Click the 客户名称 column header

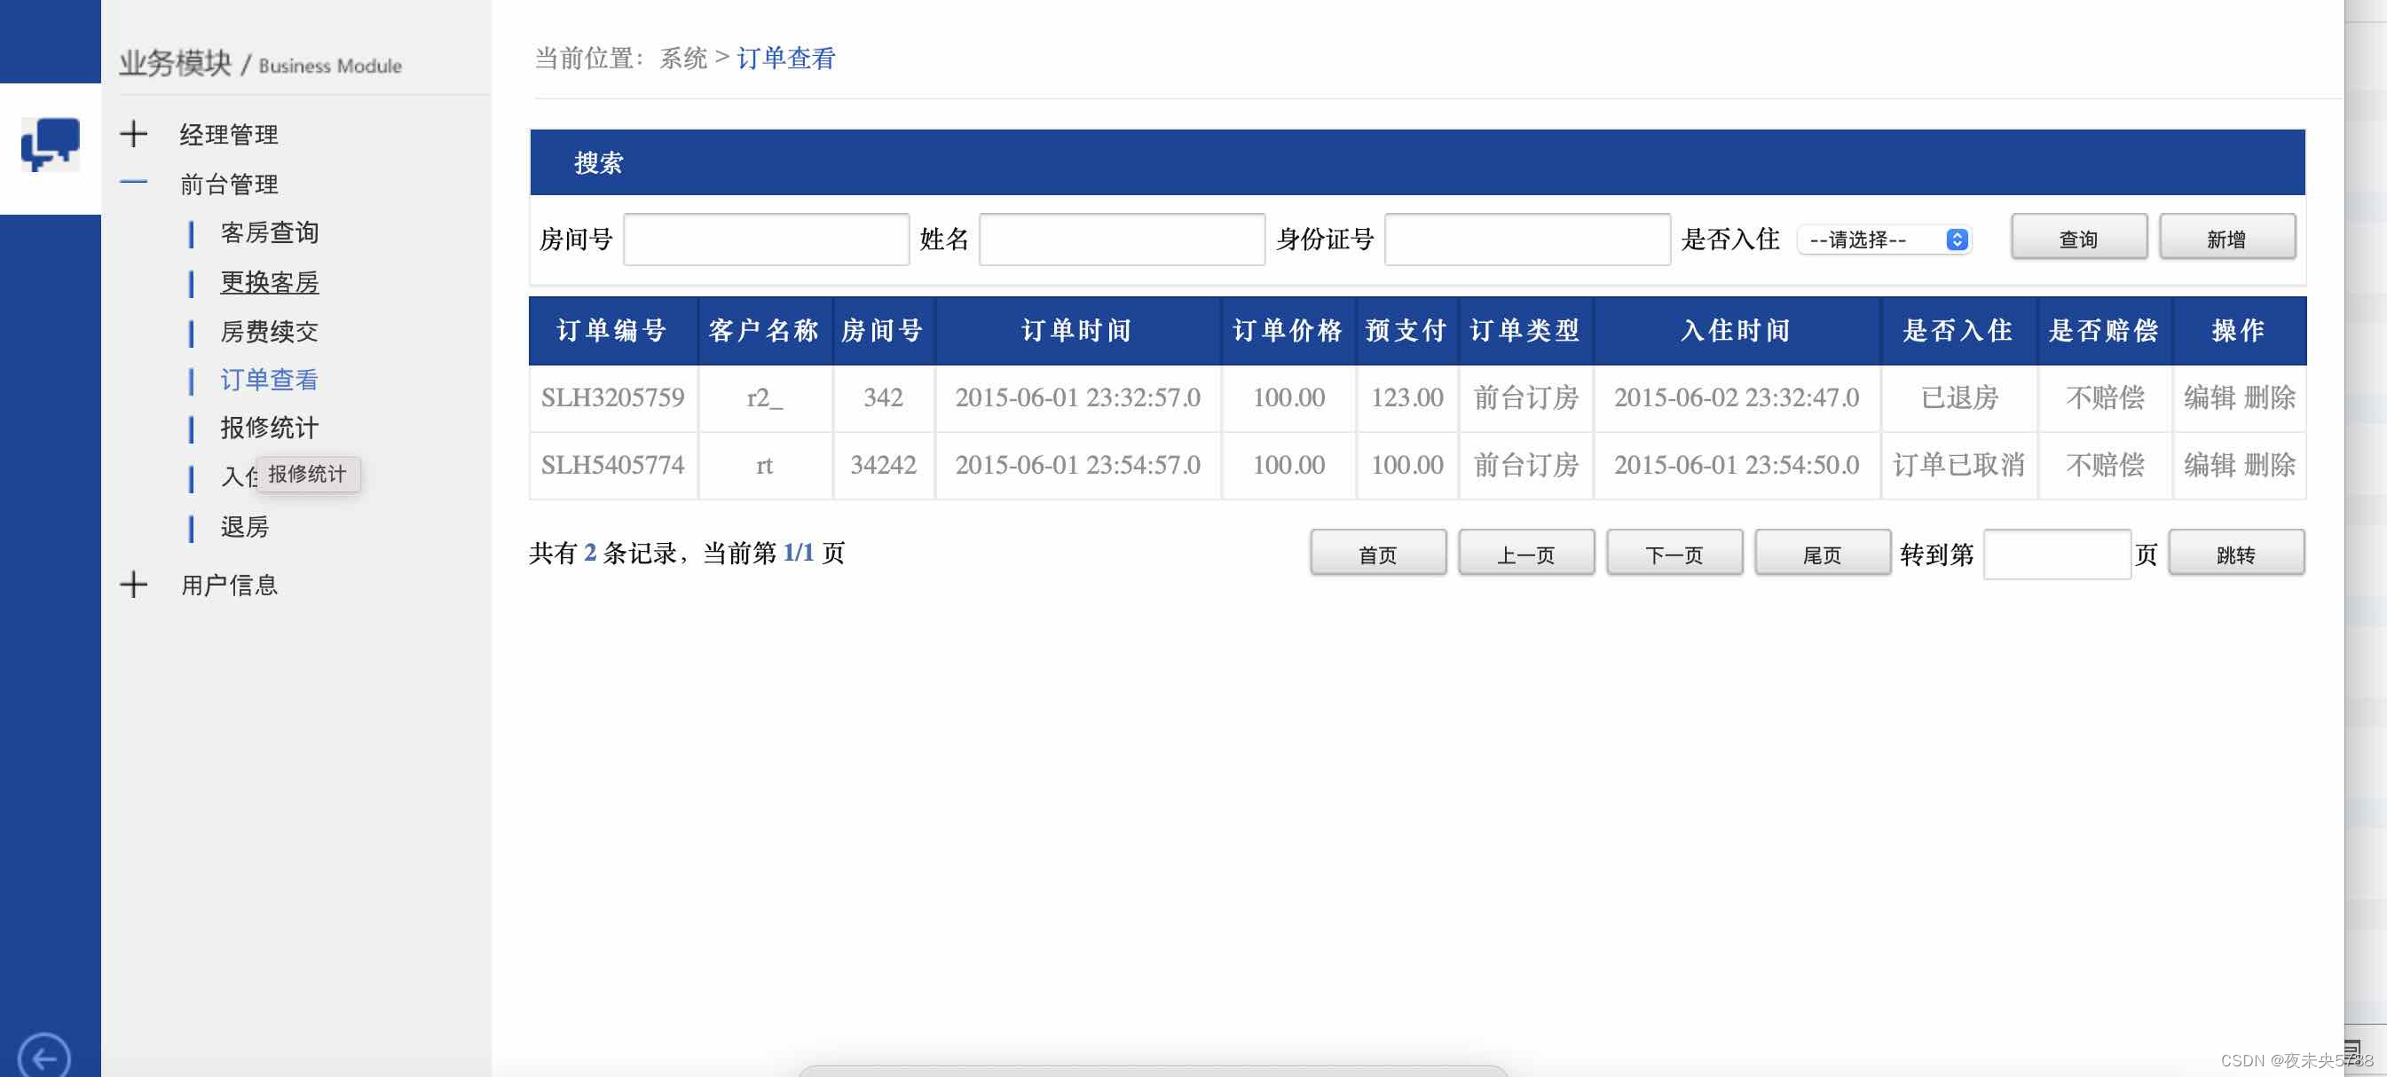coord(765,331)
